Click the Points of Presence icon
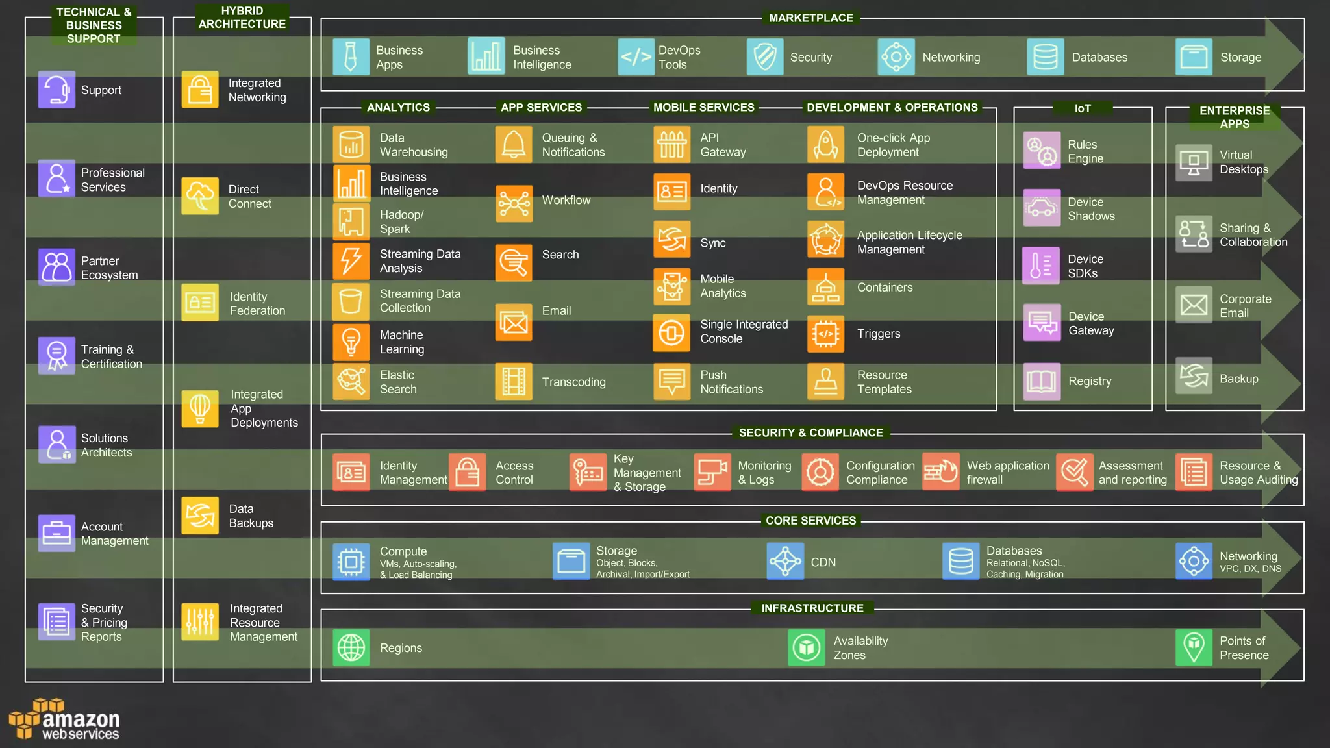The height and width of the screenshot is (748, 1330). [x=1194, y=647]
